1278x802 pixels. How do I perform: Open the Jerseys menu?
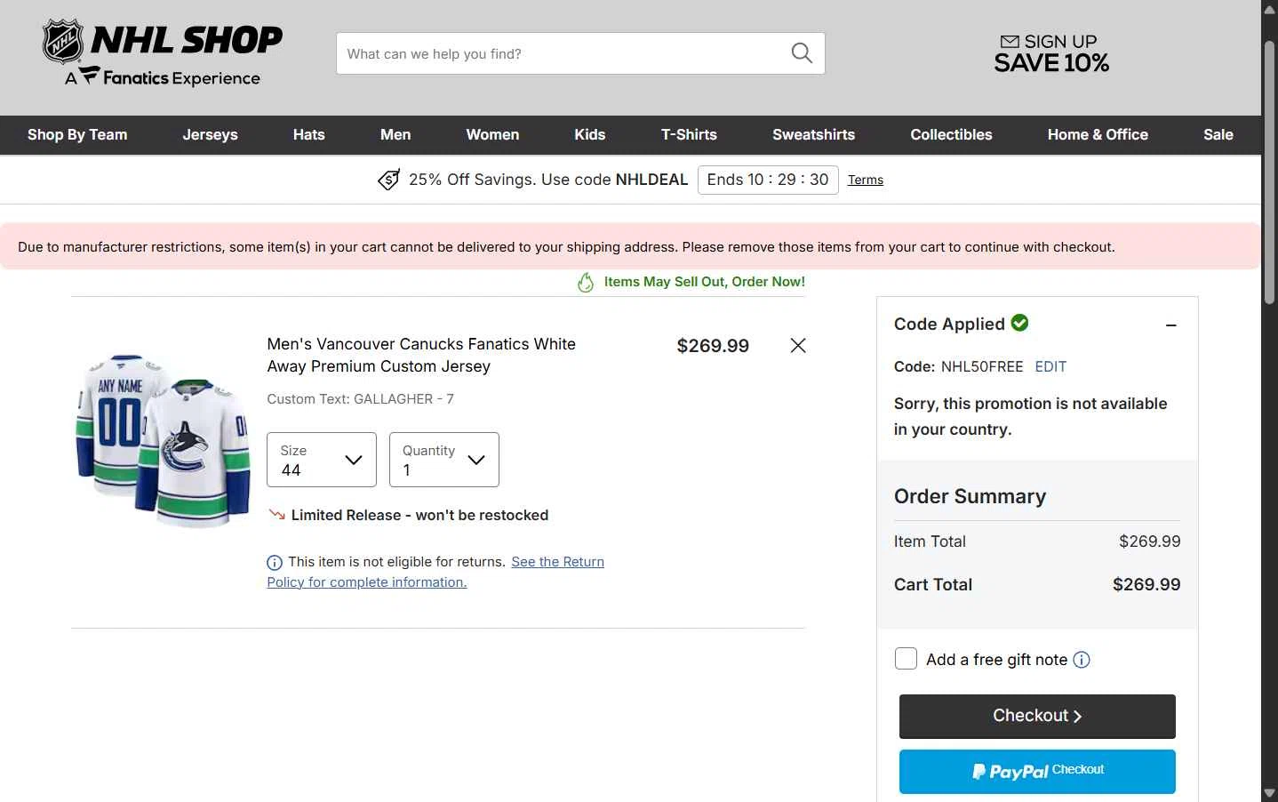click(x=211, y=135)
